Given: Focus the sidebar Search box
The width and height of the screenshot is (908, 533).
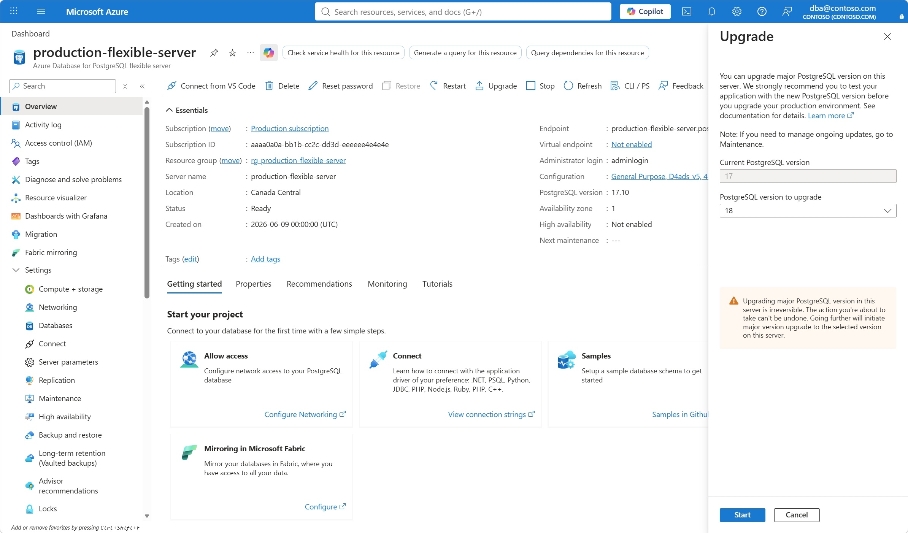Looking at the screenshot, I should (63, 86).
